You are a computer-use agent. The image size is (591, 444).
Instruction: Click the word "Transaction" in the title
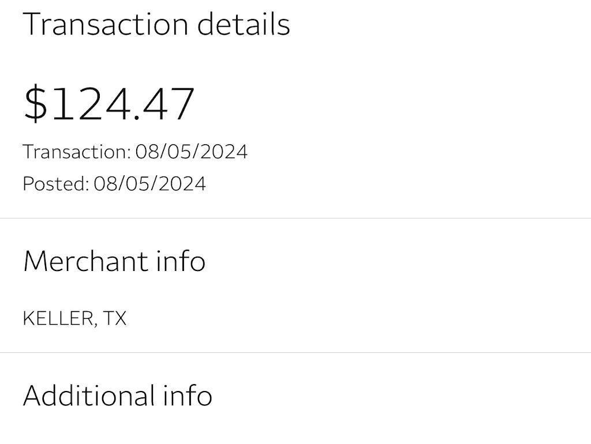click(106, 24)
